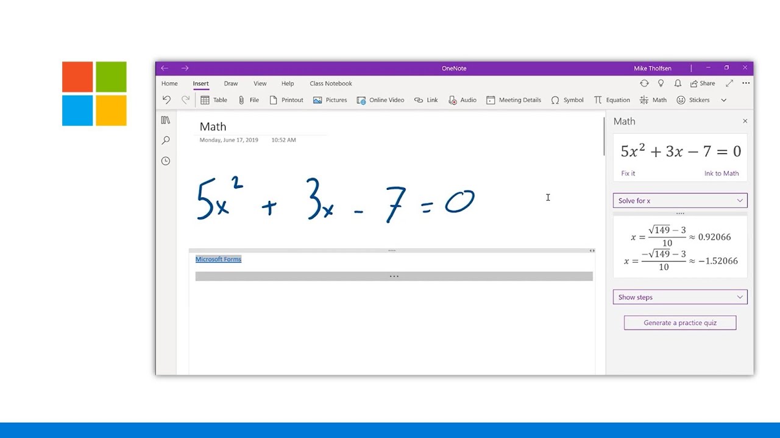The width and height of the screenshot is (780, 438).
Task: Click the solution x ≈ −1.52066
Action: (x=681, y=260)
